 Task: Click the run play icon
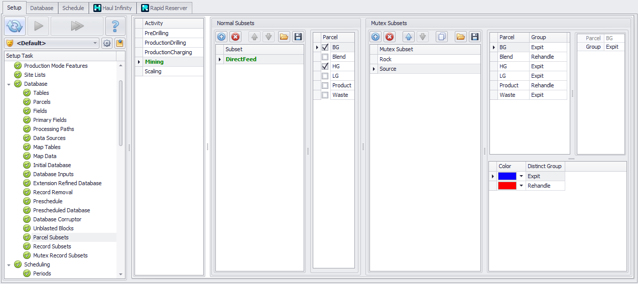coord(38,26)
